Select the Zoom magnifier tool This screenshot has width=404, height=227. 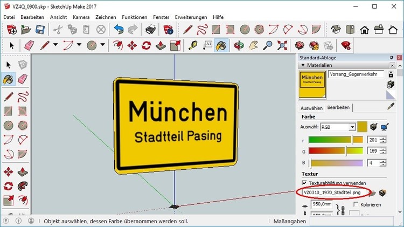tap(268, 45)
